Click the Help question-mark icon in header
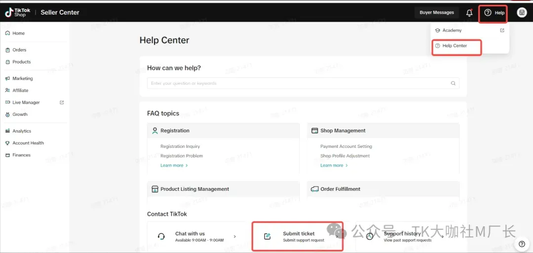533x253 pixels. 488,12
